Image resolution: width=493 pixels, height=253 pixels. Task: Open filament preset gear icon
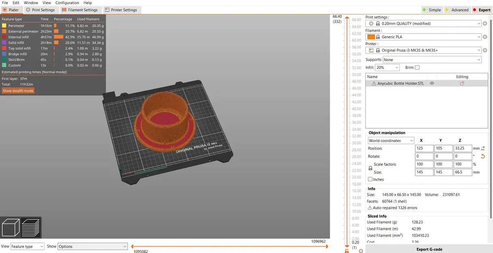pyautogui.click(x=485, y=37)
